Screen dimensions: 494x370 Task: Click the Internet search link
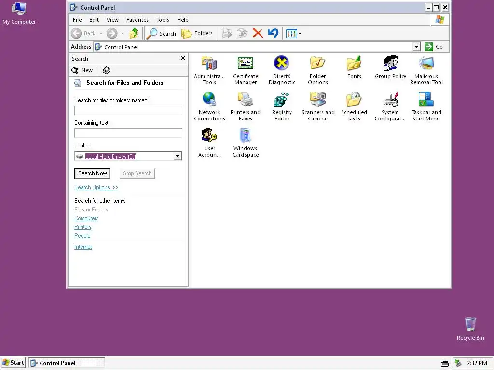pyautogui.click(x=83, y=247)
